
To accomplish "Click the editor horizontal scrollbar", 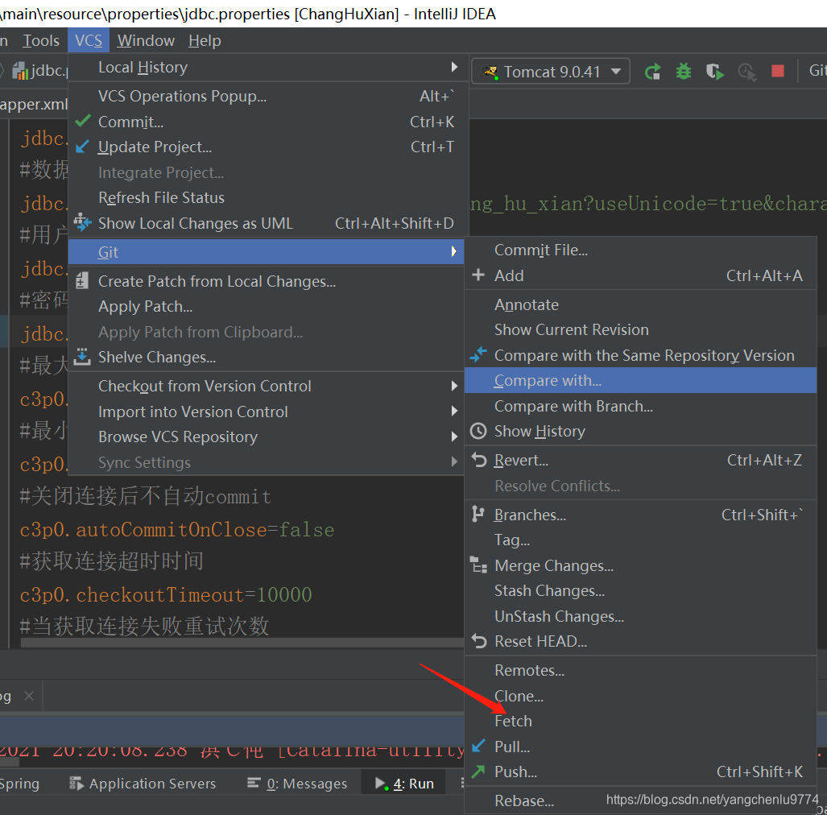I will coord(242,643).
